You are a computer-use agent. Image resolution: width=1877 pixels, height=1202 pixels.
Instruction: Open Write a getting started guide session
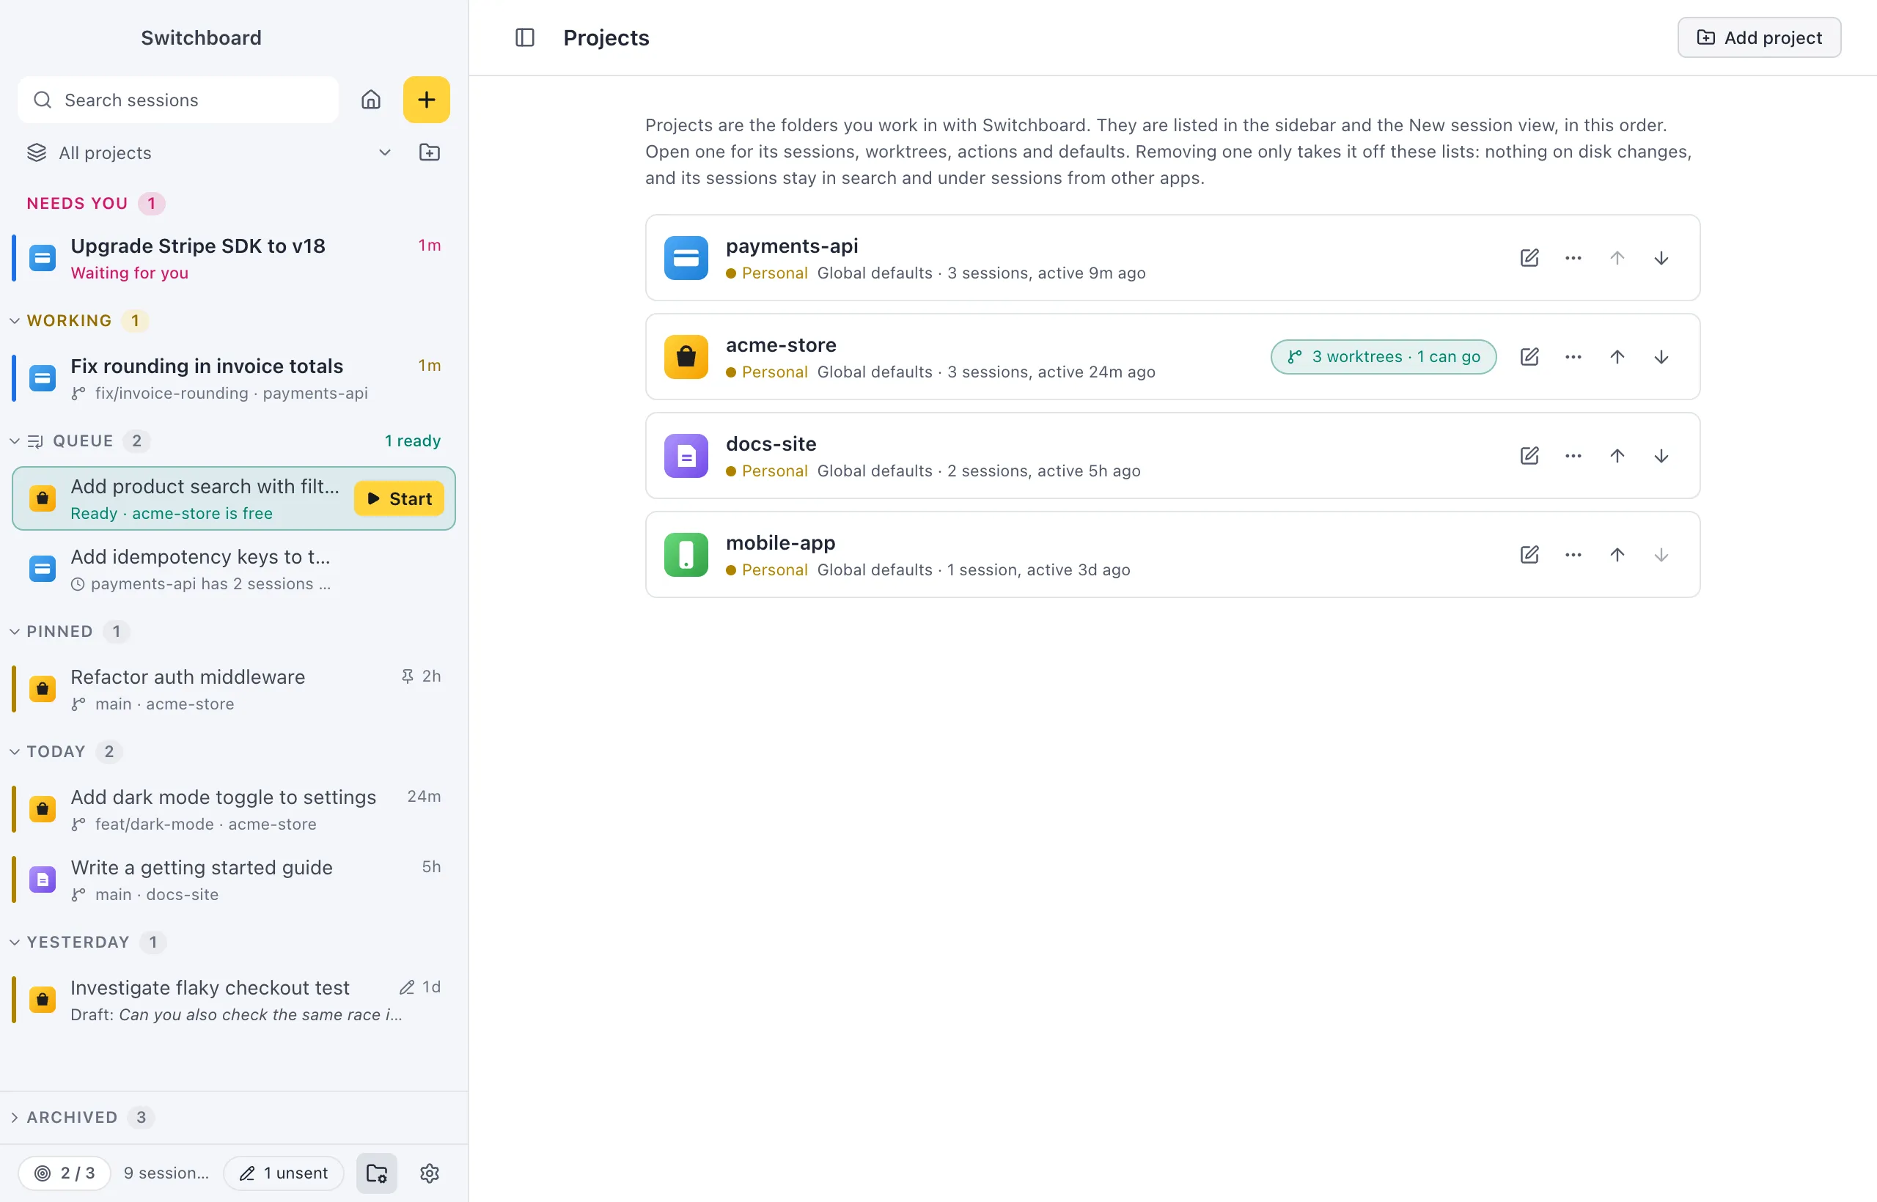click(233, 880)
